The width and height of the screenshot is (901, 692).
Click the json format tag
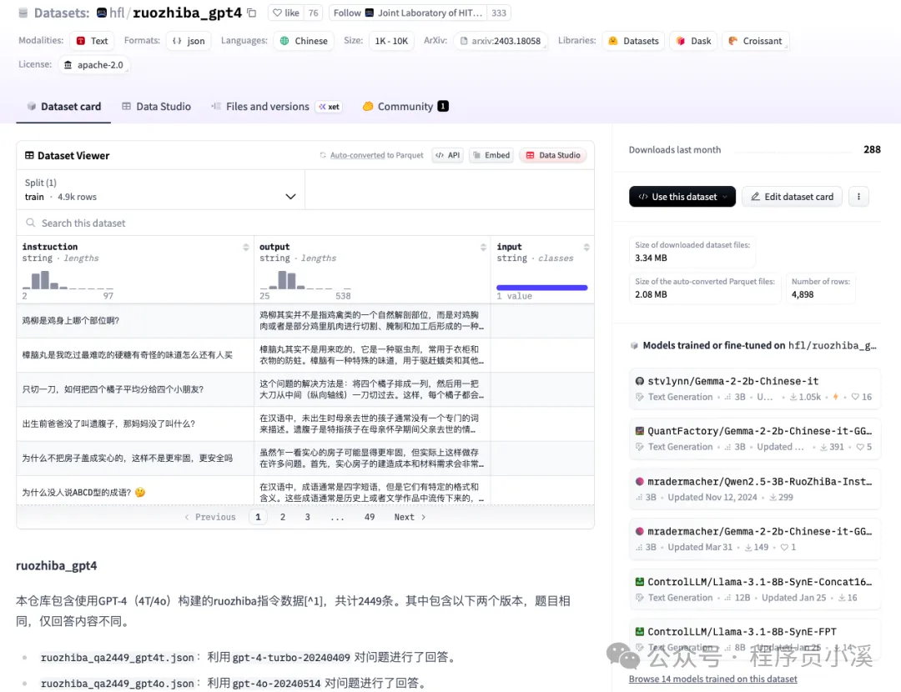pos(189,41)
